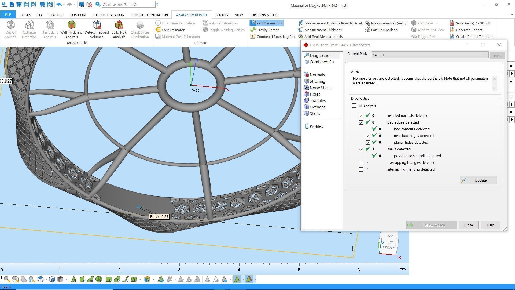This screenshot has width=515, height=290.
Task: Open Wall Thickness Analysis tool
Action: [71, 29]
